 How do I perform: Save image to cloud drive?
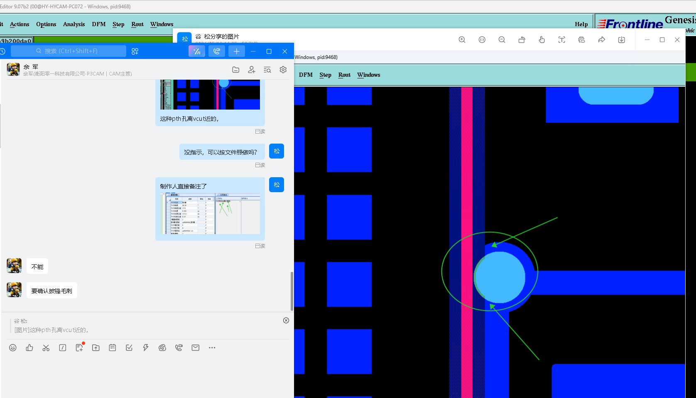click(x=581, y=40)
